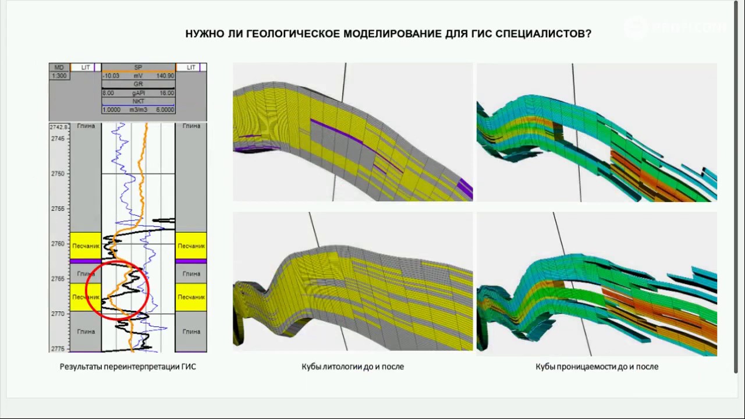The height and width of the screenshot is (419, 745).
Task: Click depth label 2765
Action: pos(58,278)
